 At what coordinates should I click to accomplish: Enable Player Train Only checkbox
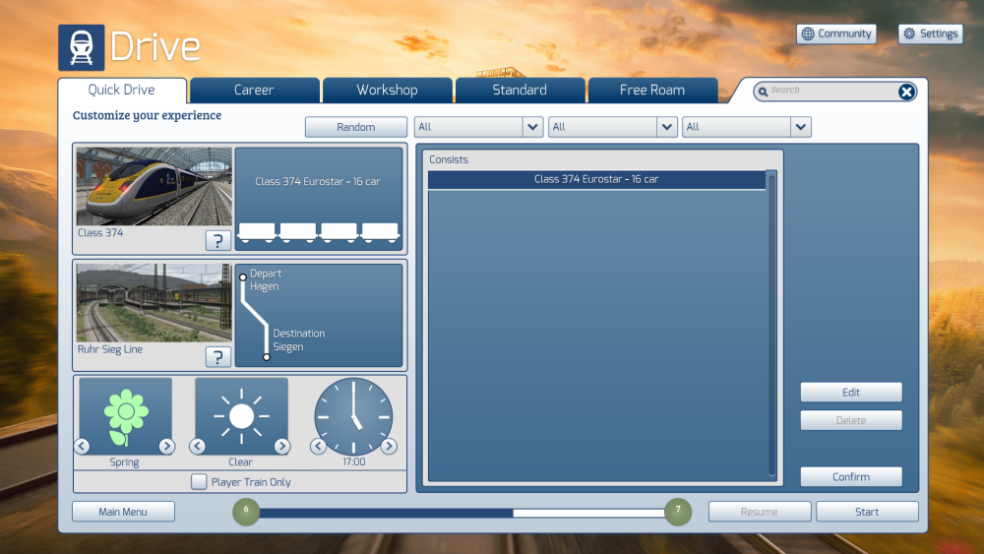[x=199, y=482]
